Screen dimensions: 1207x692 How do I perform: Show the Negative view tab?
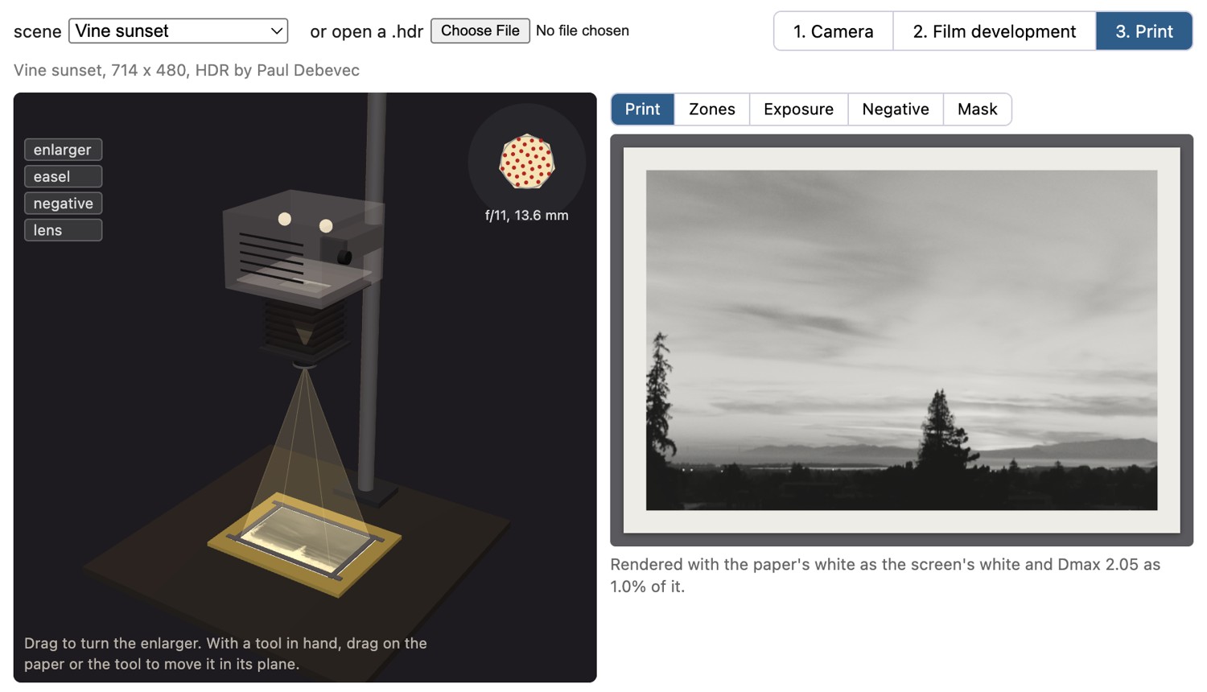click(895, 109)
